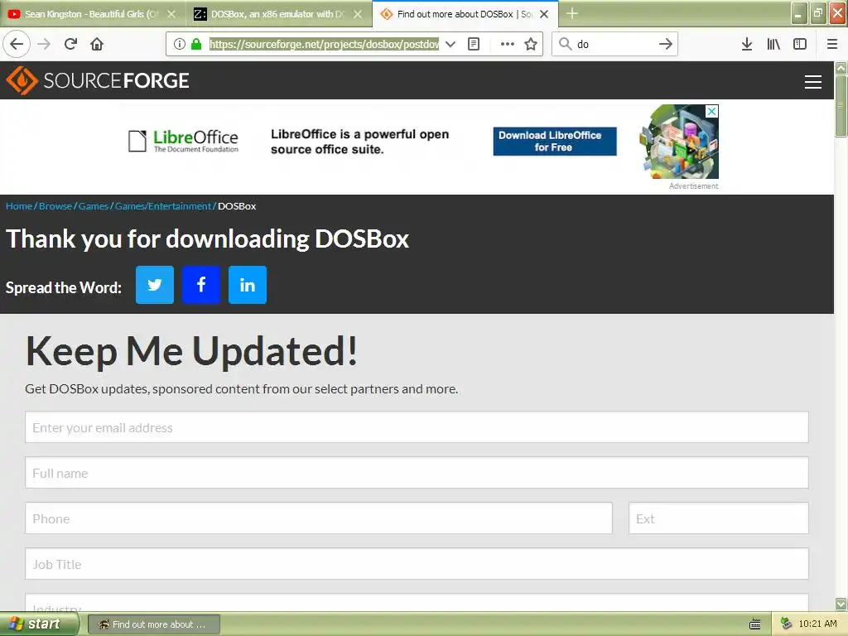The height and width of the screenshot is (636, 848).
Task: Focus the Enter your email address field
Action: [417, 427]
